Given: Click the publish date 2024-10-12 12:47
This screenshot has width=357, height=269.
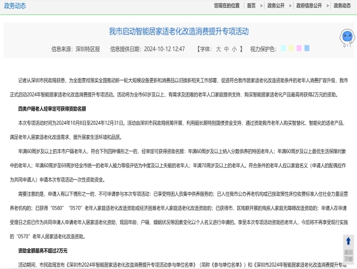Looking at the screenshot, I should [164, 49].
